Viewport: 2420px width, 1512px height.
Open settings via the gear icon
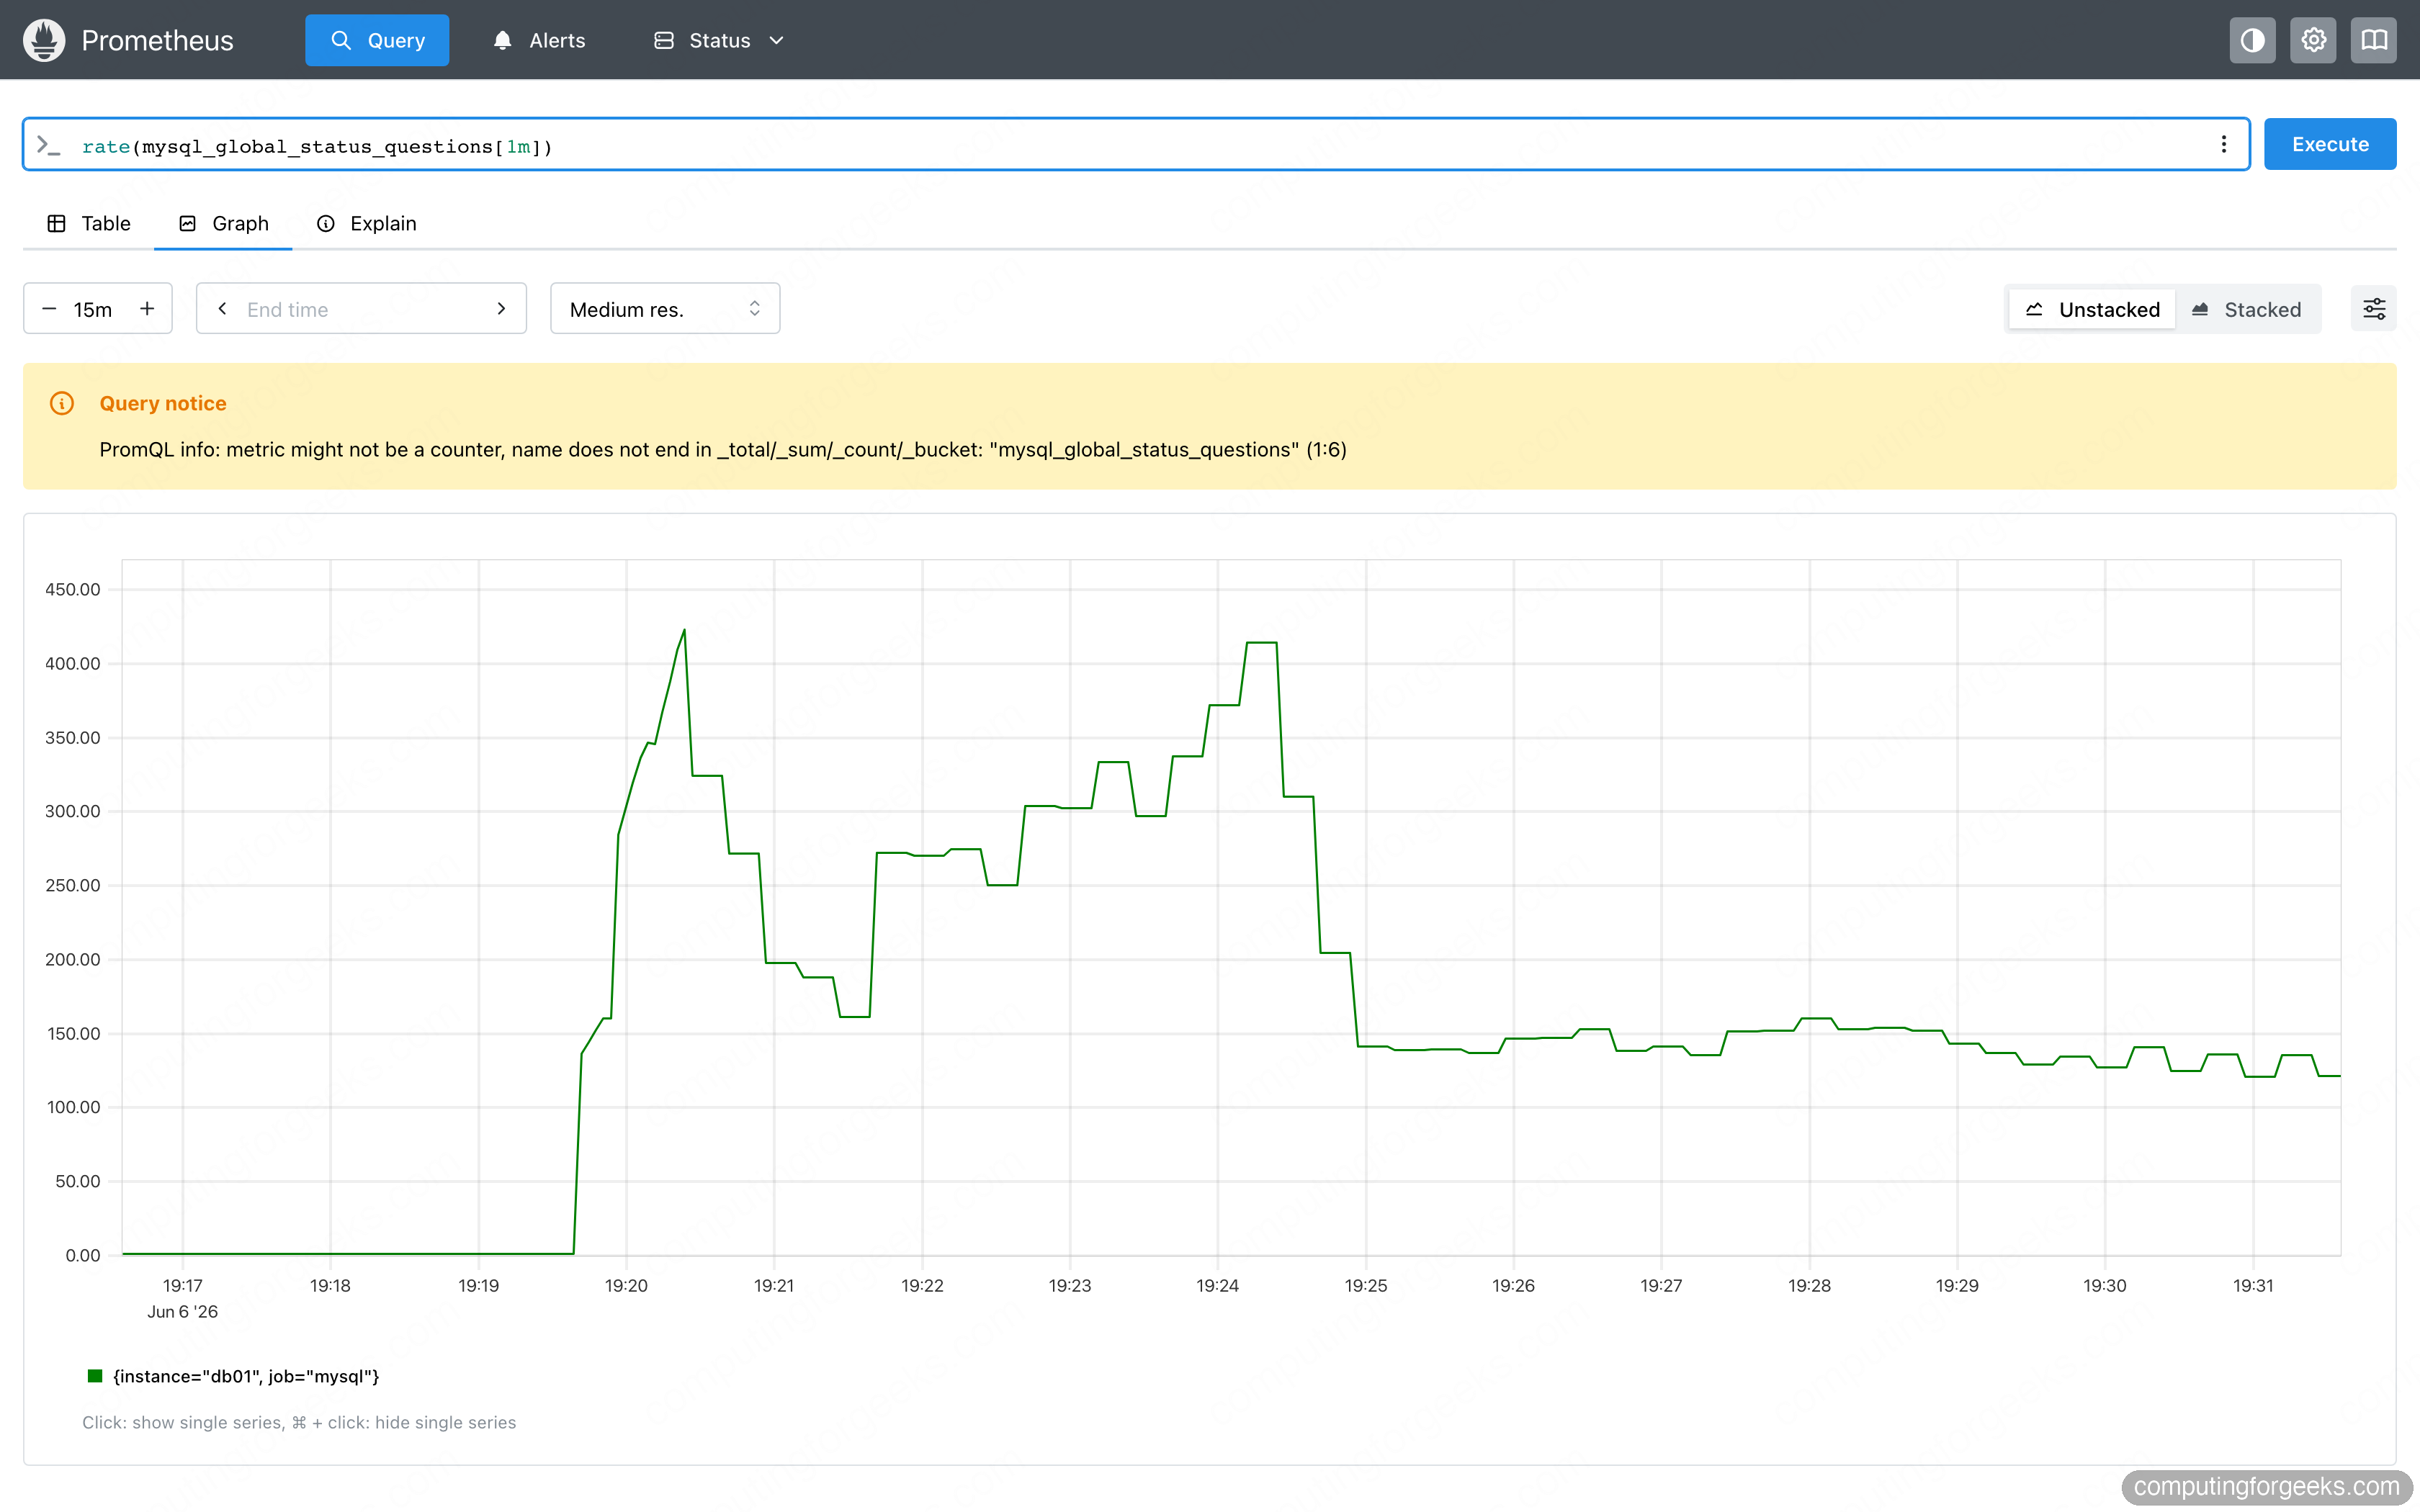point(2313,40)
